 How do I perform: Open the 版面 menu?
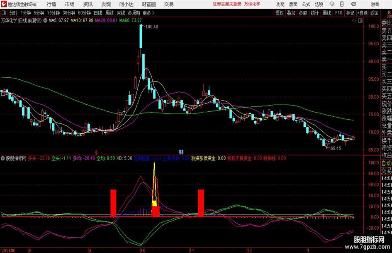coord(293,4)
